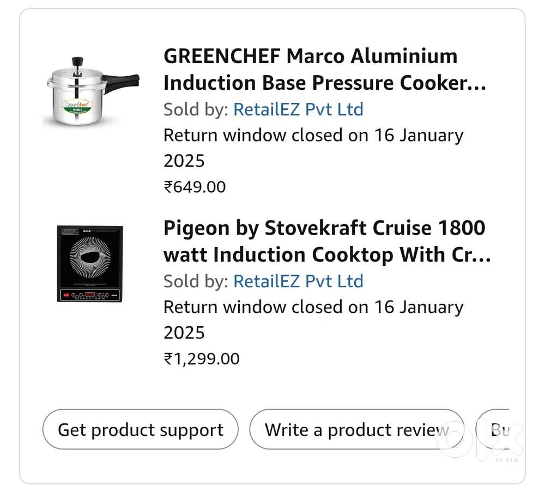
Task: Open RetailEZ Pvt Ltd seller for induction cooktop
Action: point(298,281)
